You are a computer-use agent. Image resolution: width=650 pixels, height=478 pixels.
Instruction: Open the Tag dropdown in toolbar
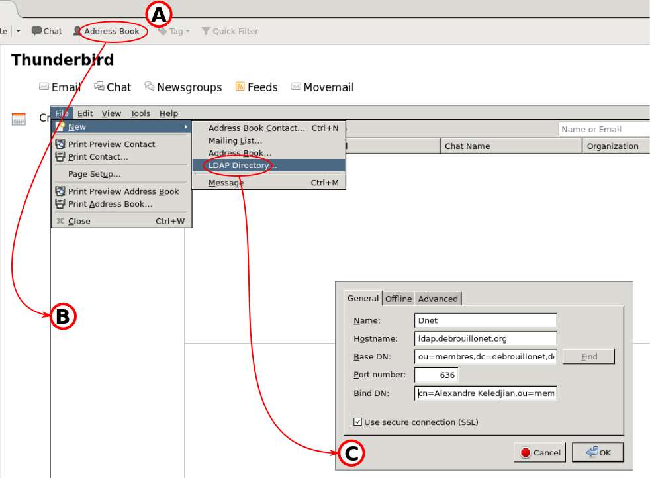click(174, 32)
